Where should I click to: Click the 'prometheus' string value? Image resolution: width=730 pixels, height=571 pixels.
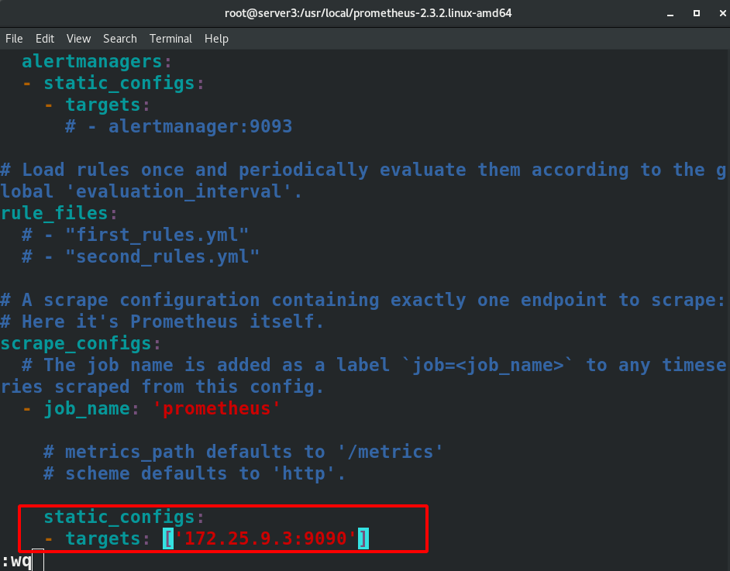click(216, 408)
